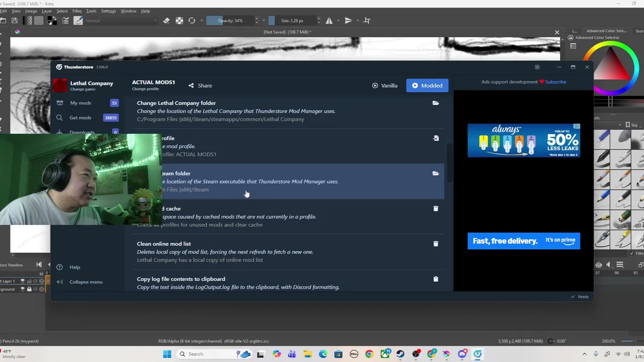Click the file icon on the change profile row
The width and height of the screenshot is (644, 362).
pos(436,138)
